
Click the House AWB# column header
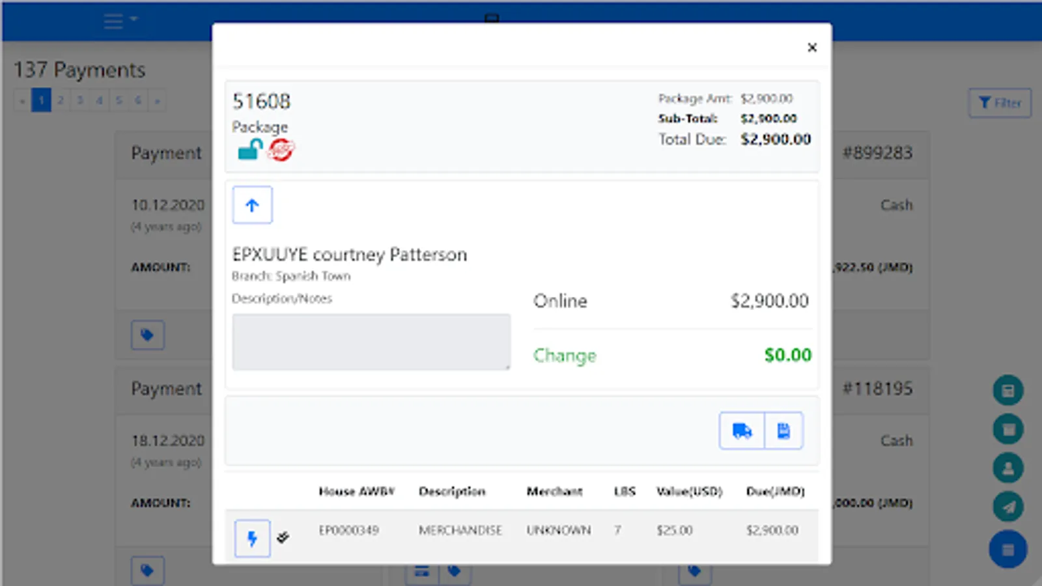(x=356, y=492)
